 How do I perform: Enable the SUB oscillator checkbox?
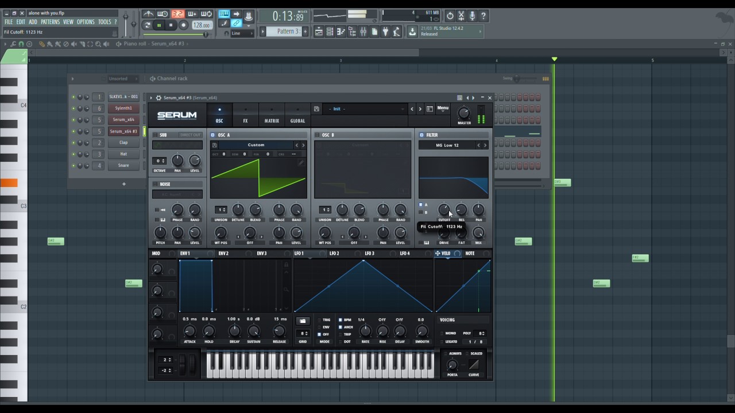coord(155,135)
